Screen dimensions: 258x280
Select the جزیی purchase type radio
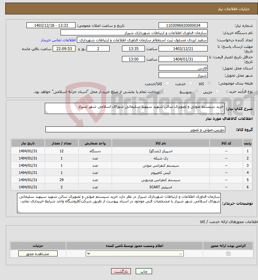(217, 91)
